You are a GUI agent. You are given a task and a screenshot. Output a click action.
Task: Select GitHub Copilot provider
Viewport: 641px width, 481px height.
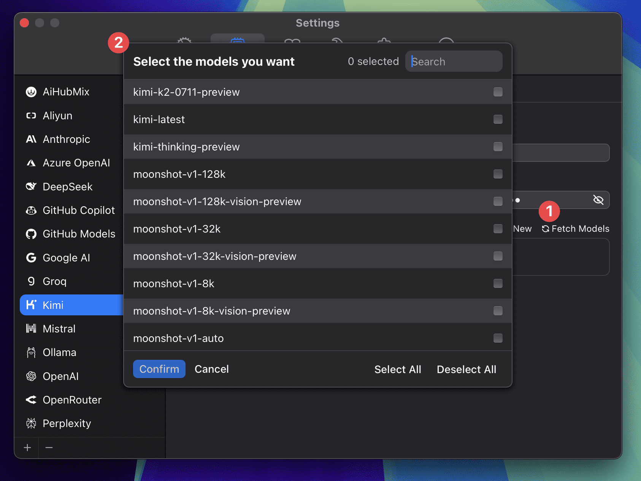pos(71,210)
